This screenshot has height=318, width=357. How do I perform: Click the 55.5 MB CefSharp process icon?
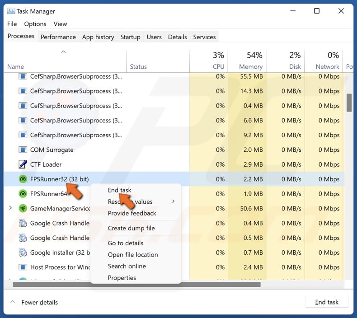23,76
